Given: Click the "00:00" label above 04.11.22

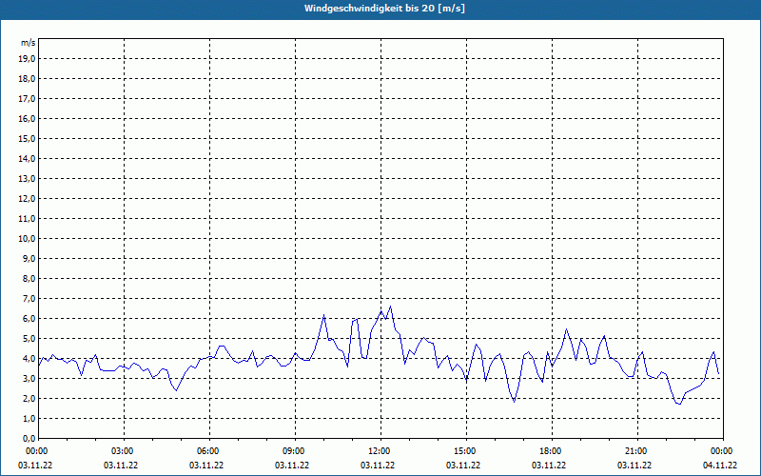Looking at the screenshot, I should point(722,451).
